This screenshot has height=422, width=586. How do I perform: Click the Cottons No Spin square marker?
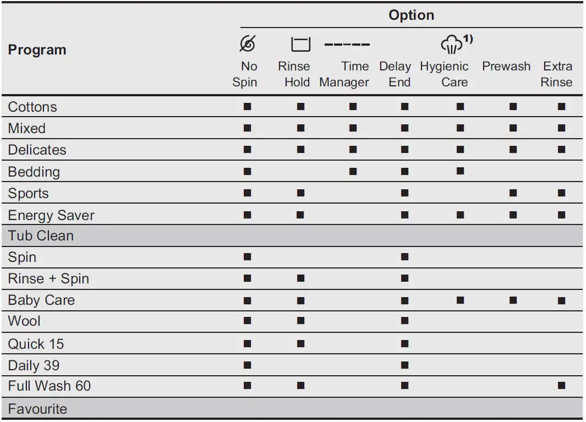coord(247,107)
